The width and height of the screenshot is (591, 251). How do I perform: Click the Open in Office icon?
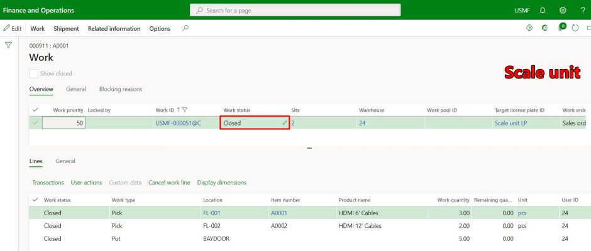544,28
